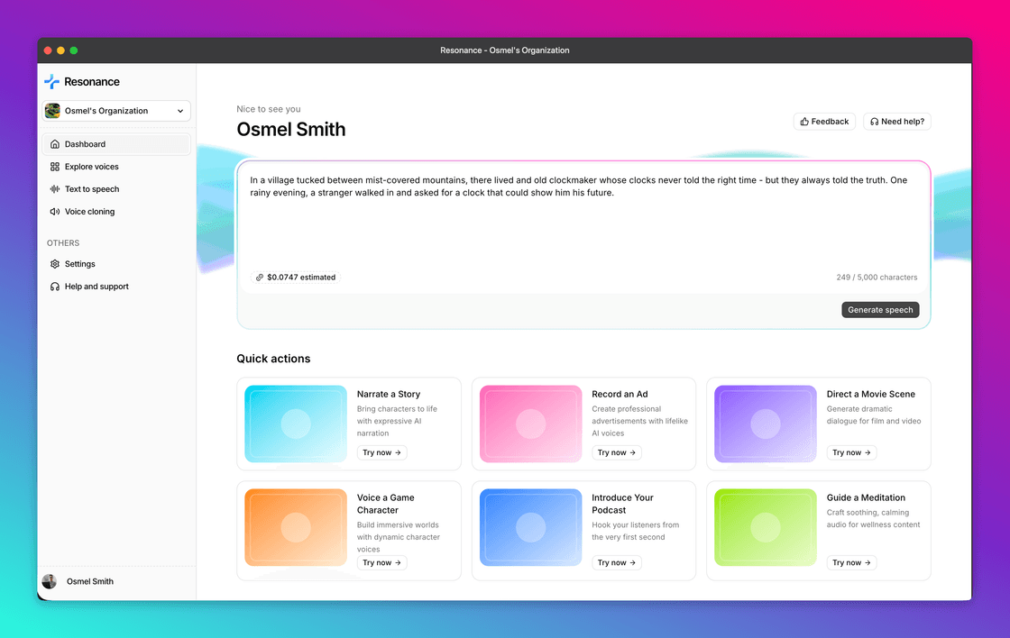Click the Narrate a Story title
This screenshot has width=1010, height=638.
[389, 394]
